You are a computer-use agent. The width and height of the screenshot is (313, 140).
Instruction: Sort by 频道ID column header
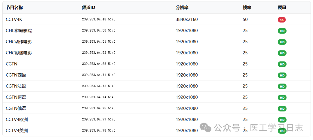[88, 8]
